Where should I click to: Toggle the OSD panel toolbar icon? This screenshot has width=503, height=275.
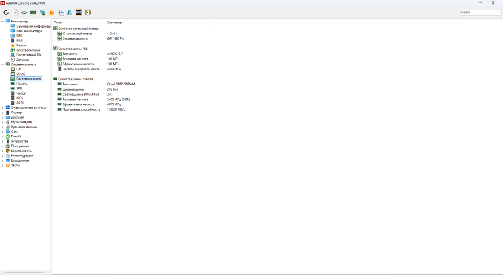click(79, 13)
